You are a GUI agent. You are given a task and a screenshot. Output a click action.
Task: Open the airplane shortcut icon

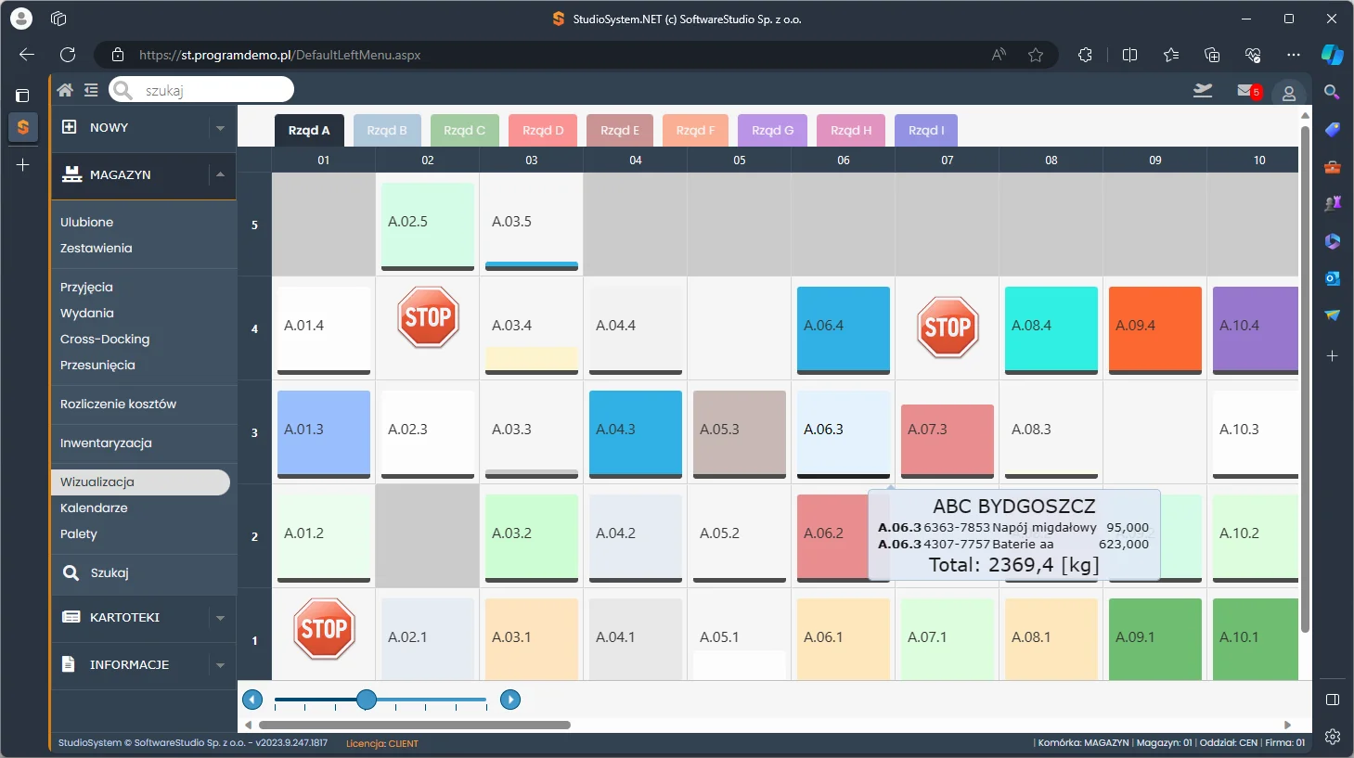[x=1203, y=90]
